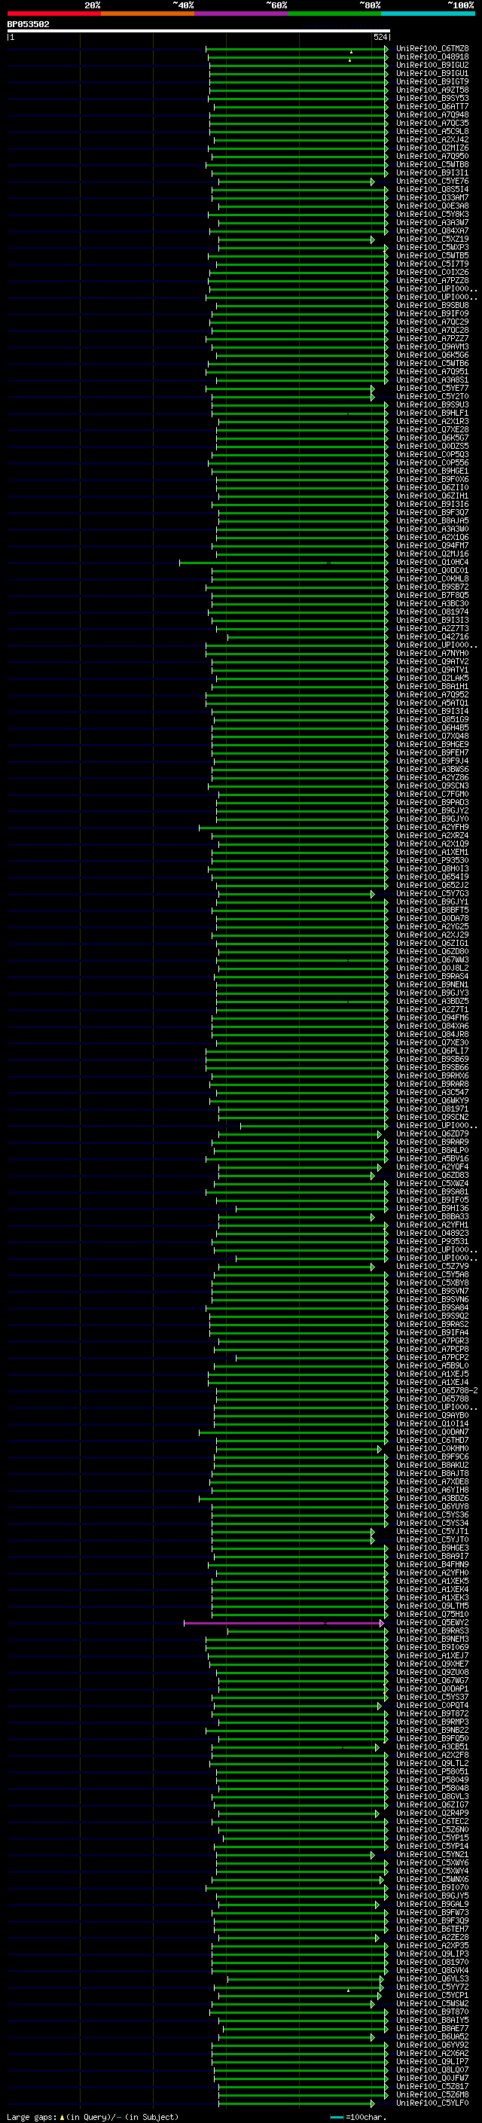
Task: Click the UniRef100_B9SBU8 label
Action: coord(432,306)
